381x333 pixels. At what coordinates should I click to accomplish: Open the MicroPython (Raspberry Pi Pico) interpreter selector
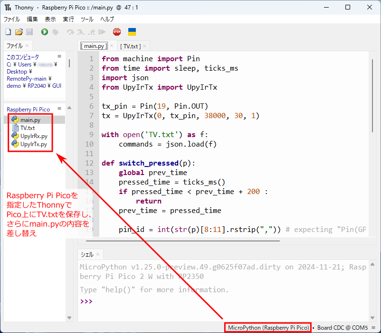click(x=268, y=328)
